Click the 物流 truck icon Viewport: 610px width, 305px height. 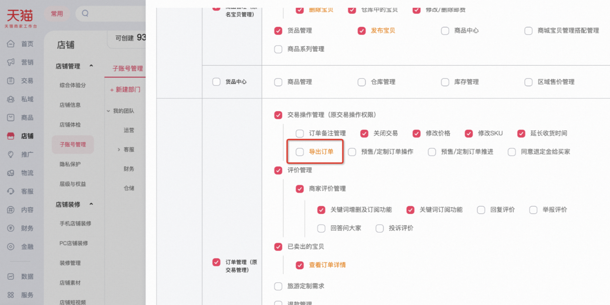pos(11,173)
